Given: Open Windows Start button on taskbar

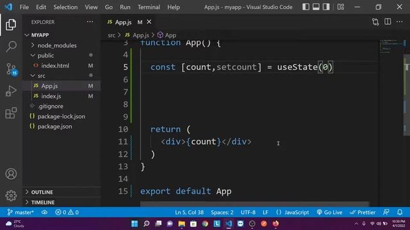Looking at the screenshot, I should pos(135,224).
